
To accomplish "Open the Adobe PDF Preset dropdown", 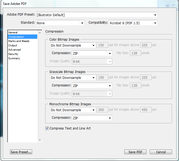I will 97,15.
